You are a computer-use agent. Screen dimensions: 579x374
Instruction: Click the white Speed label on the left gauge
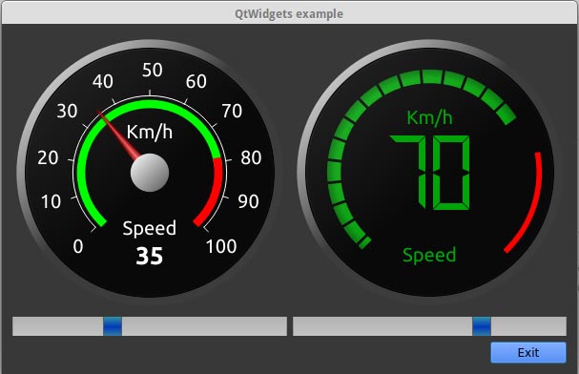point(149,228)
